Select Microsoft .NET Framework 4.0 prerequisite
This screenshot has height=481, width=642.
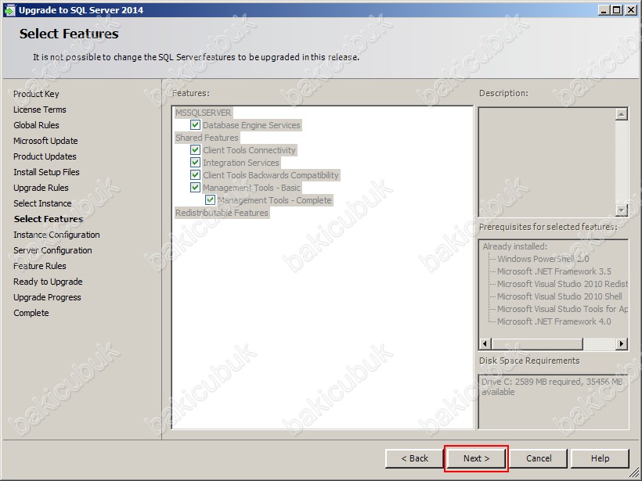[554, 321]
